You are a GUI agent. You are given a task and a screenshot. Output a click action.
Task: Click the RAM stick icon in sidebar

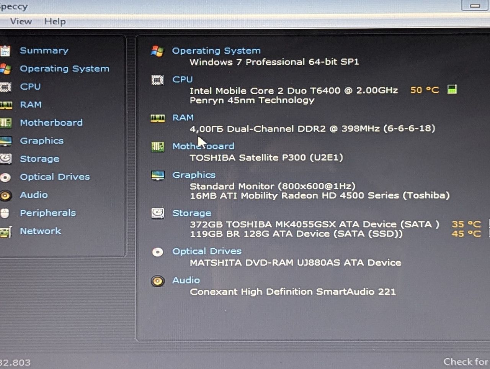click(6, 105)
